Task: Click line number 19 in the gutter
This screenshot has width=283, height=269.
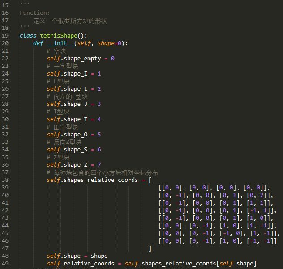Action: coord(5,35)
